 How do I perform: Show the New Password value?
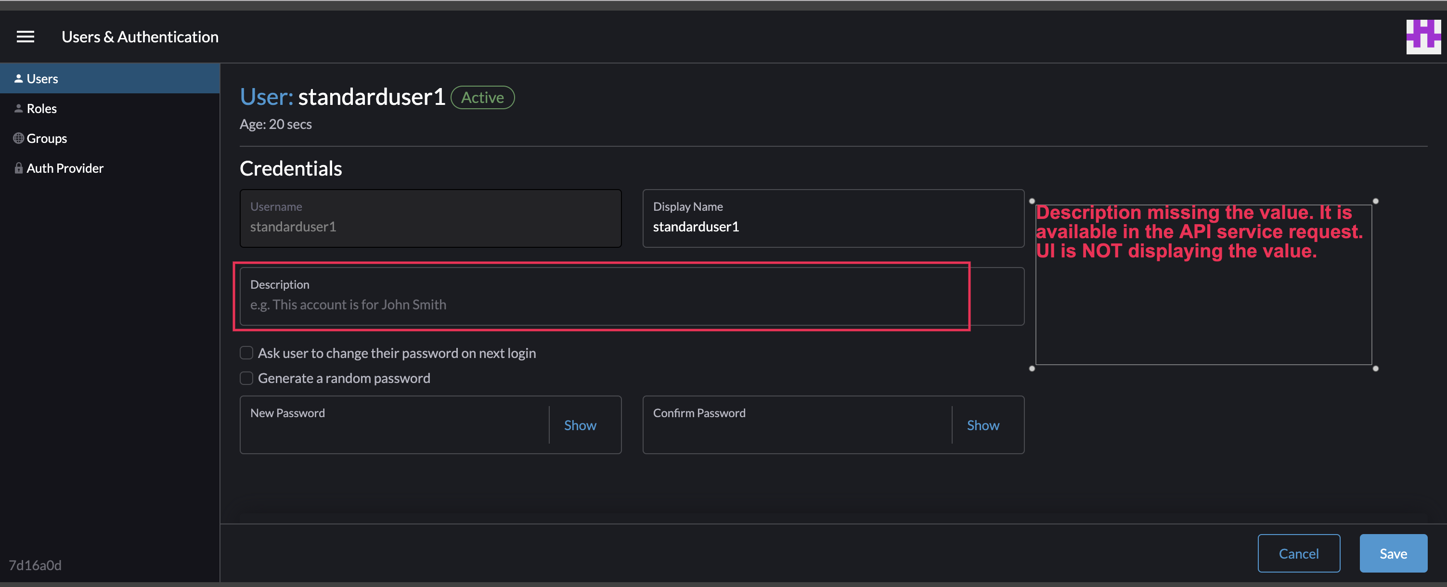click(580, 425)
